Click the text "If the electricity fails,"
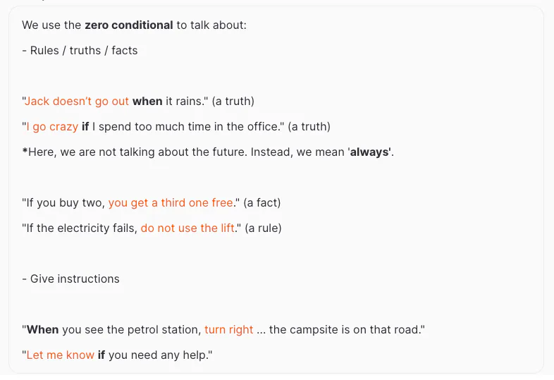The image size is (554, 380). tap(80, 228)
